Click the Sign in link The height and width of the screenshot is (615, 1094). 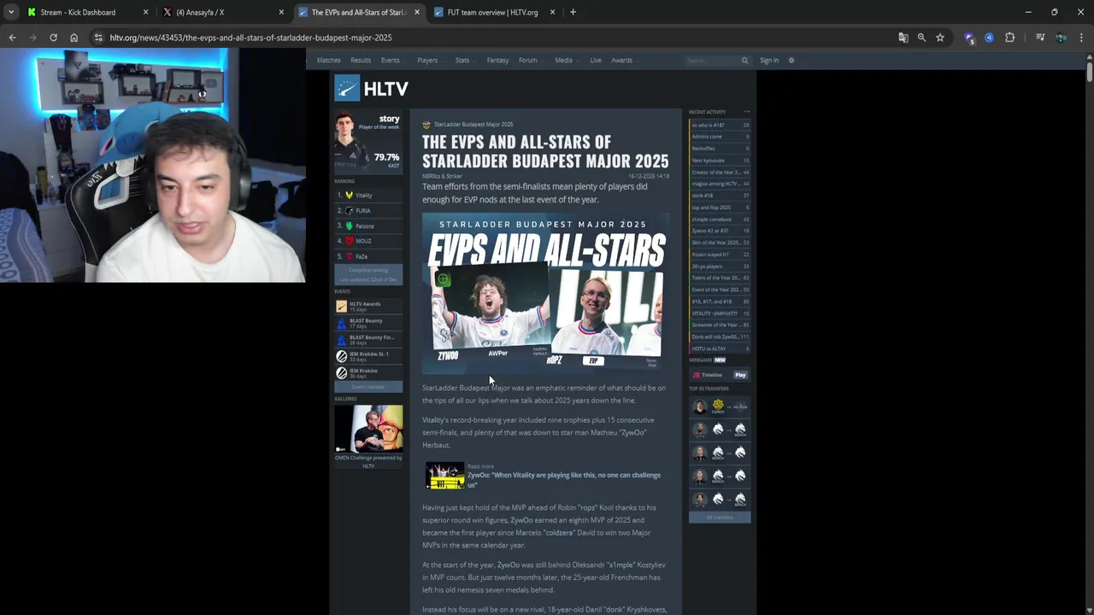coord(769,61)
